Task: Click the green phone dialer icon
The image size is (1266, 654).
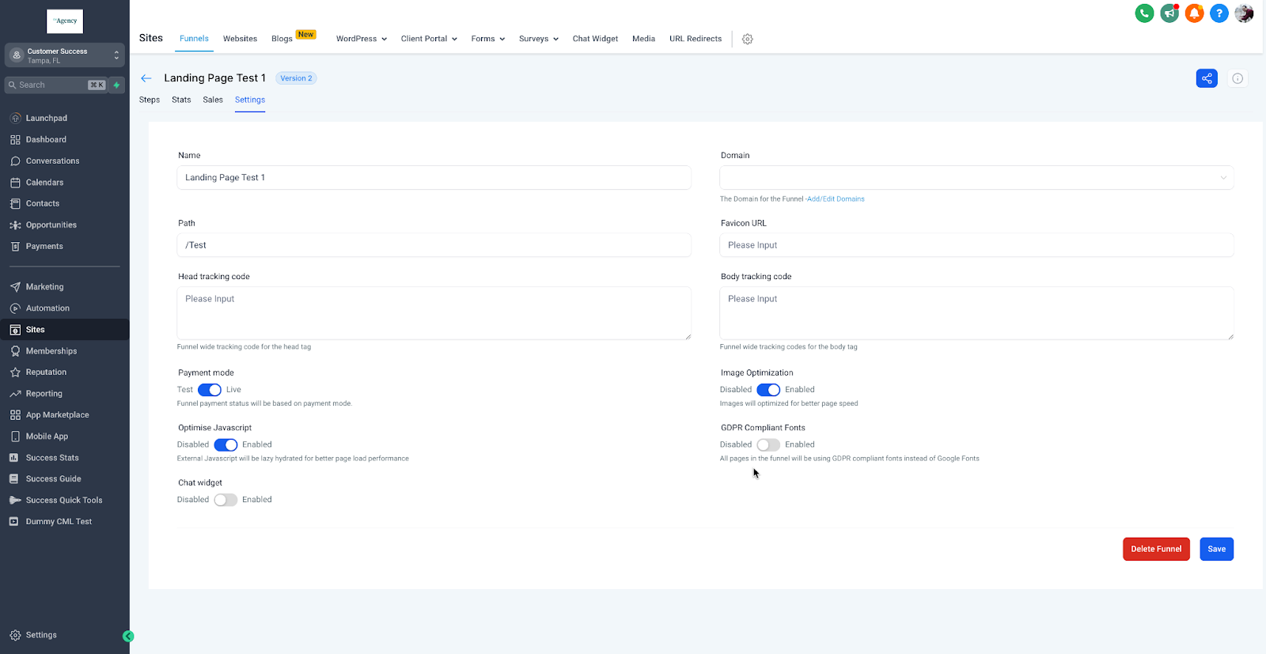Action: pyautogui.click(x=1144, y=13)
